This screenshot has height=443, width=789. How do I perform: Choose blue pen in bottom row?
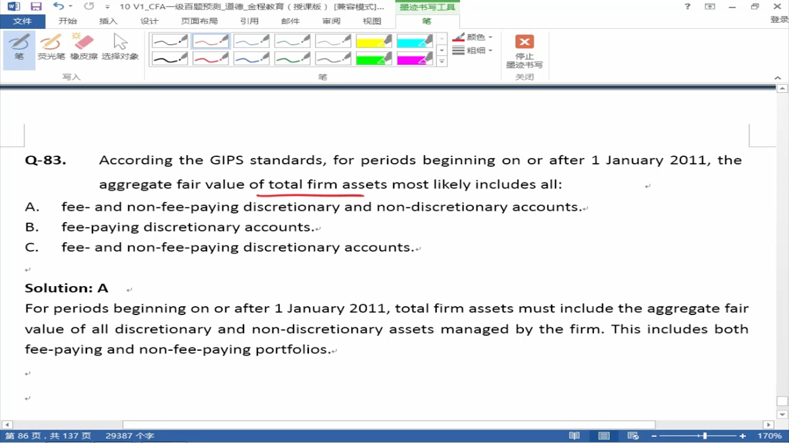point(251,59)
